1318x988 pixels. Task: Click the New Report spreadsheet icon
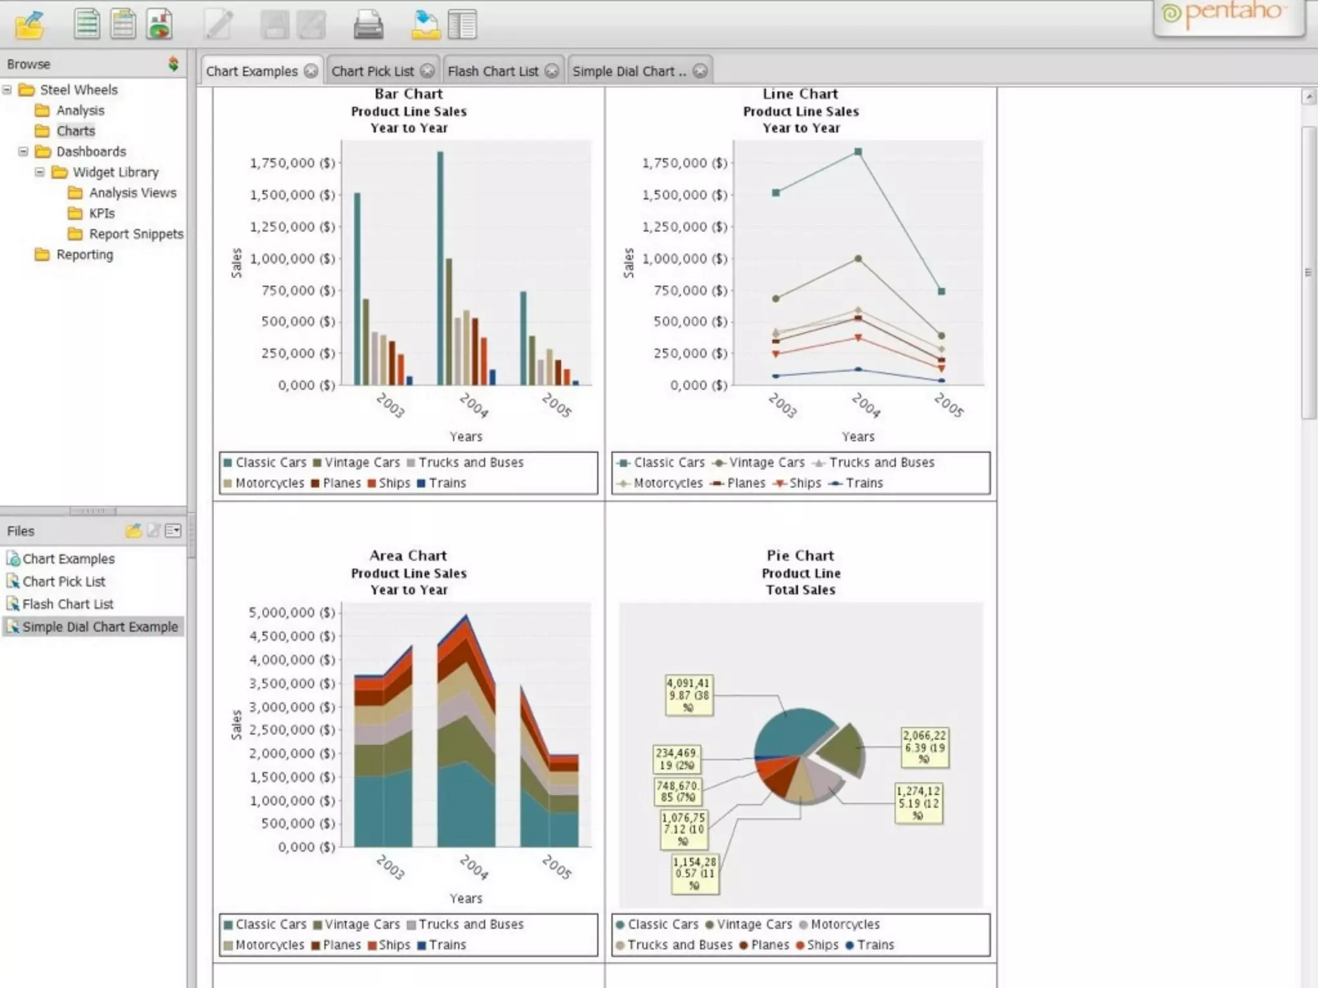click(x=87, y=24)
